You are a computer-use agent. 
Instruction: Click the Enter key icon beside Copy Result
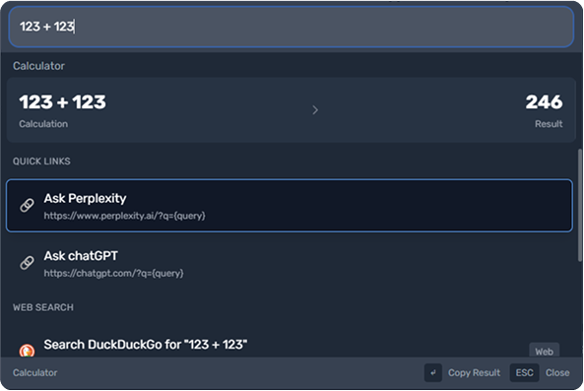pos(432,372)
